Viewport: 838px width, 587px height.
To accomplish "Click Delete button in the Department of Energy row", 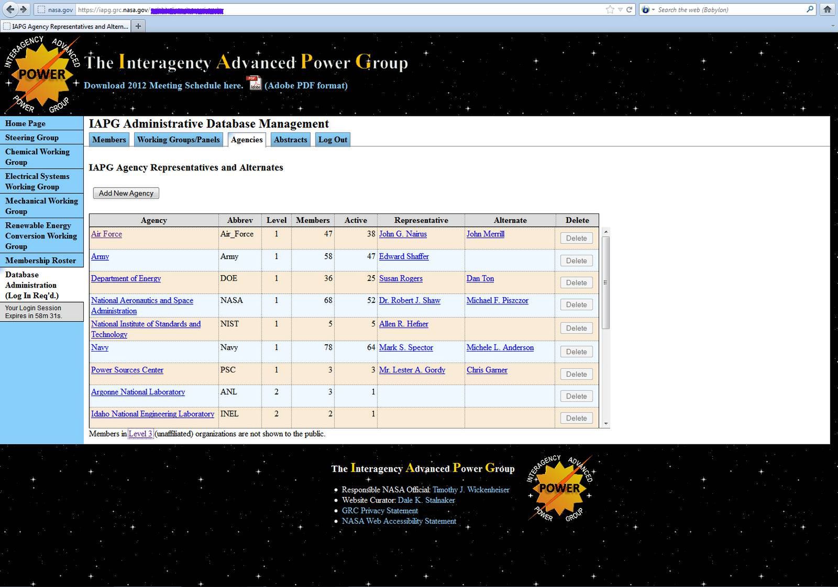I will tap(576, 283).
